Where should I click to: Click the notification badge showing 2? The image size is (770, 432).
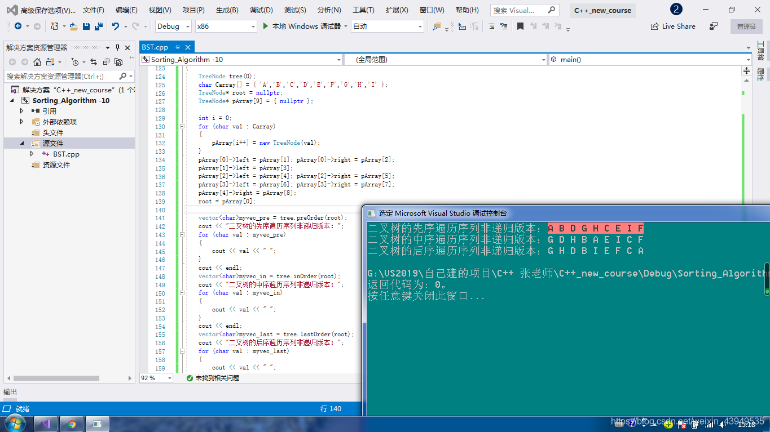click(x=676, y=10)
